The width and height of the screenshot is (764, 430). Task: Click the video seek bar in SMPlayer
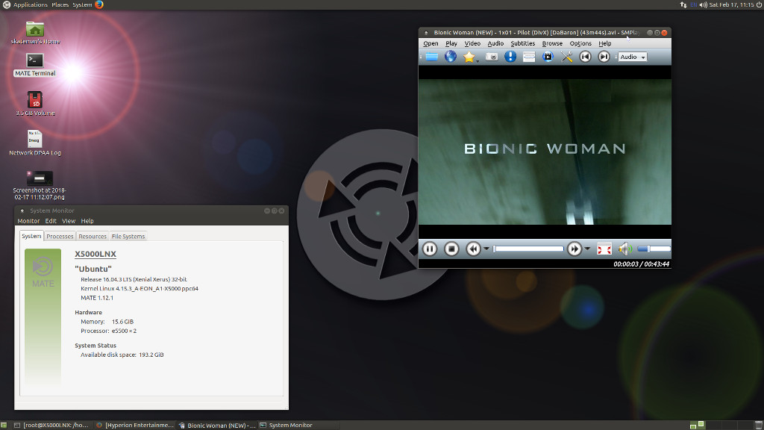pyautogui.click(x=528, y=249)
